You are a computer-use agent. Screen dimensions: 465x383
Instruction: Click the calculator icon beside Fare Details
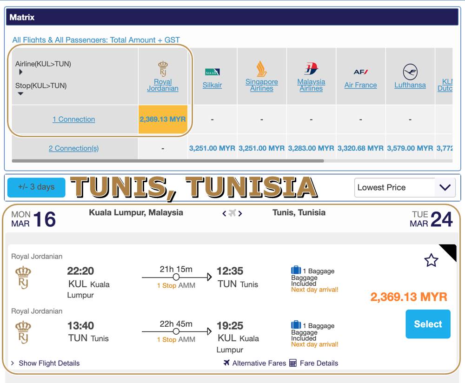pyautogui.click(x=292, y=363)
